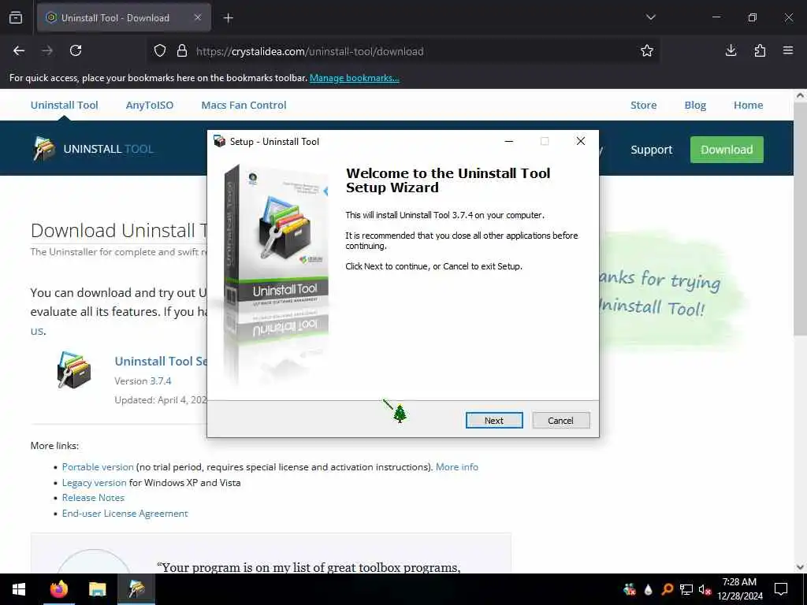Click the network tray icon
The width and height of the screenshot is (807, 605).
(x=686, y=589)
